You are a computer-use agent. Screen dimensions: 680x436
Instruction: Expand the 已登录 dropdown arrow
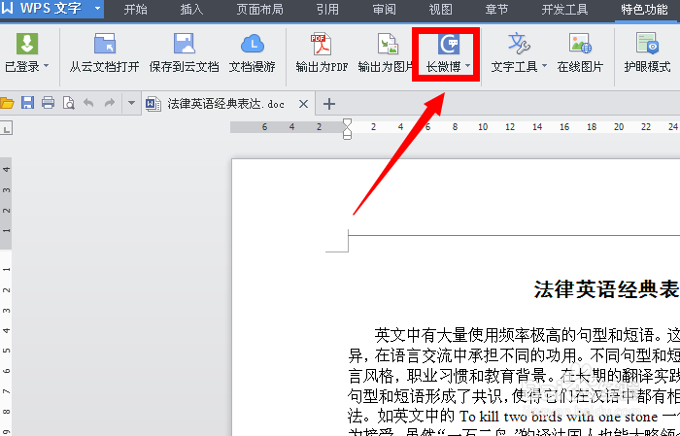click(47, 66)
